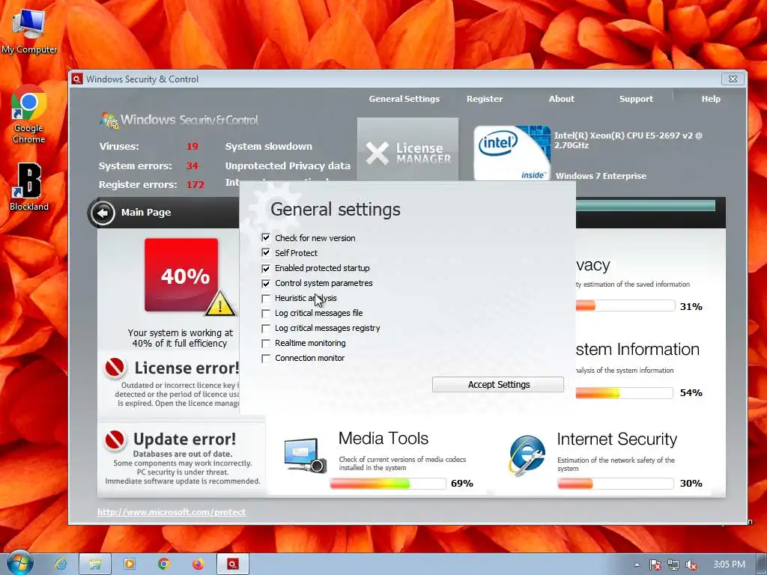Image resolution: width=767 pixels, height=575 pixels.
Task: Enable Connection monitor checkbox
Action: tap(266, 359)
